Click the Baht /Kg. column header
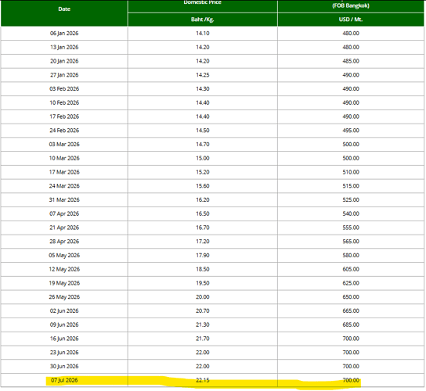The image size is (426, 391). point(202,20)
